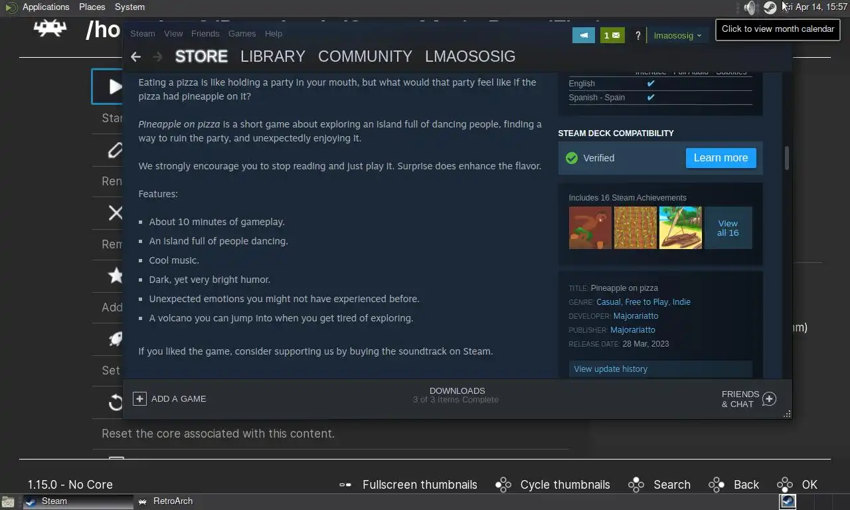This screenshot has height=510, width=850.
Task: Switch to the STORE tab
Action: (201, 56)
